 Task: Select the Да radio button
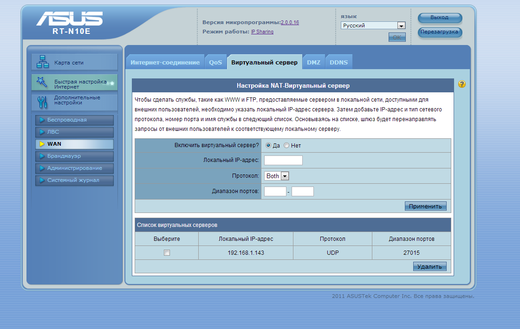point(268,145)
